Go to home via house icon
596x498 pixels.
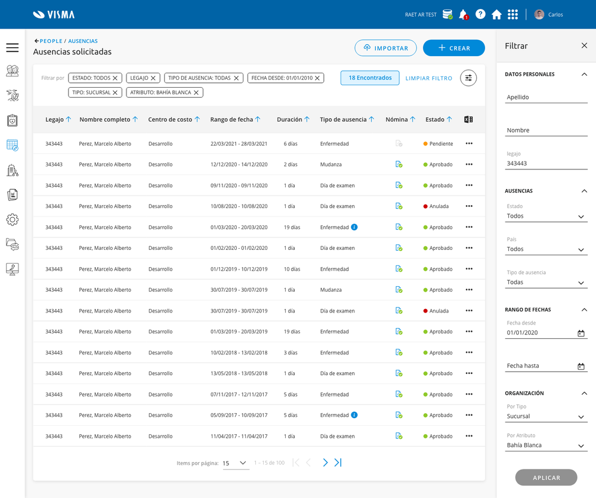click(x=496, y=14)
